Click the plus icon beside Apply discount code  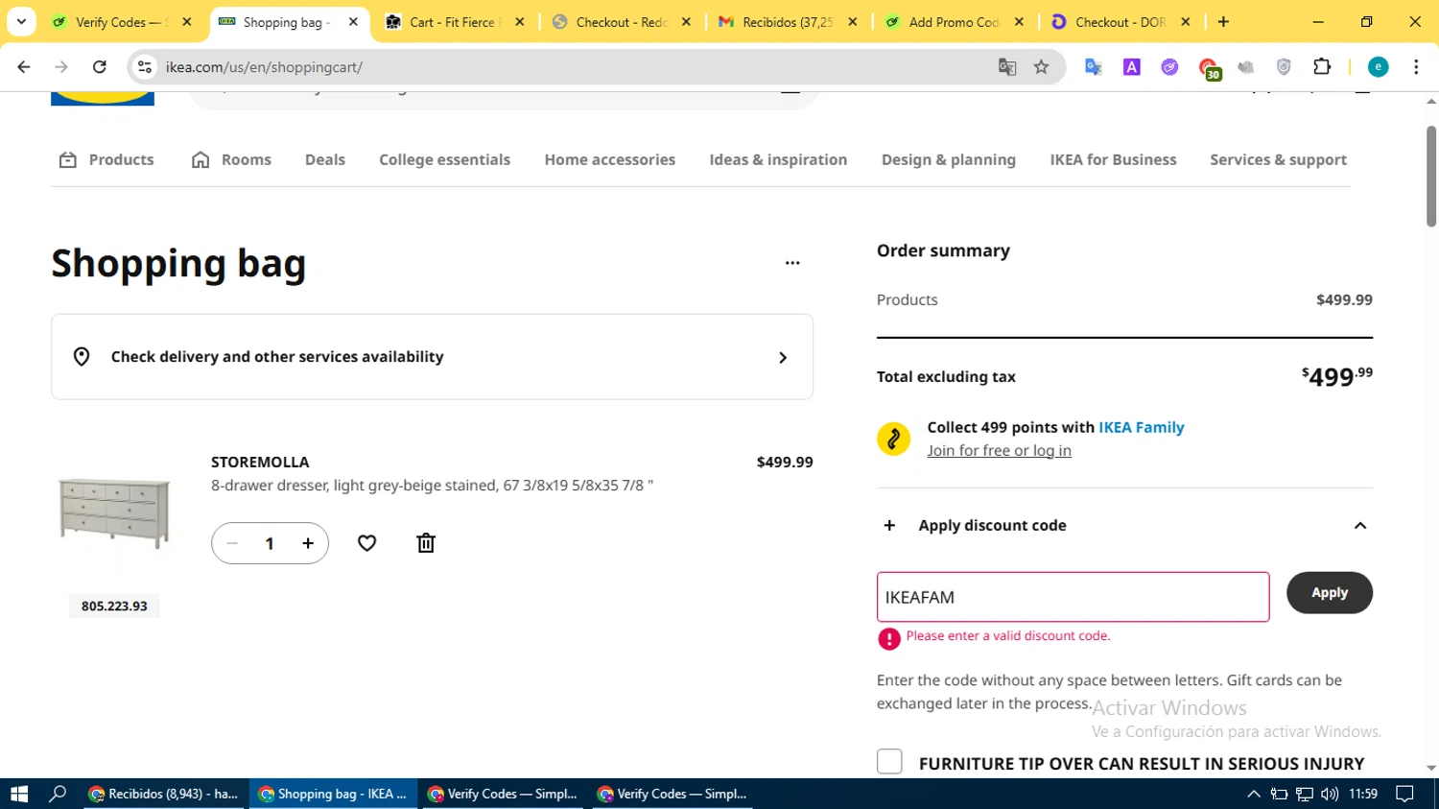[889, 525]
